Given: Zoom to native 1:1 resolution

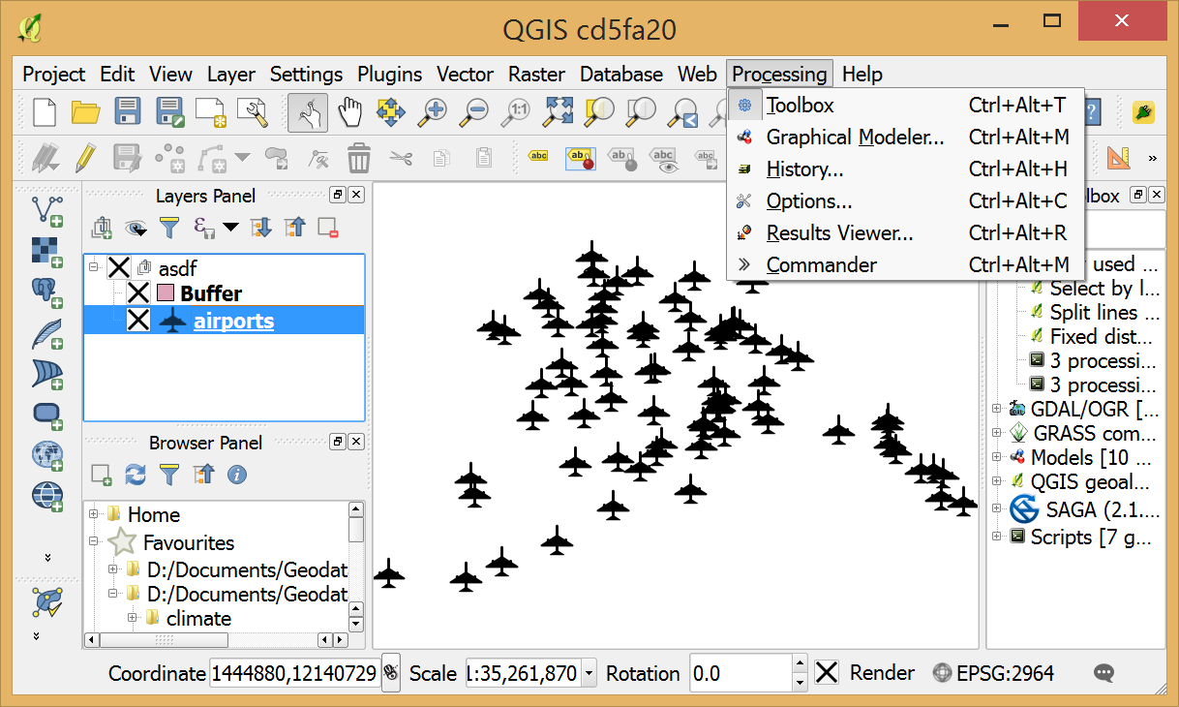Looking at the screenshot, I should (515, 112).
